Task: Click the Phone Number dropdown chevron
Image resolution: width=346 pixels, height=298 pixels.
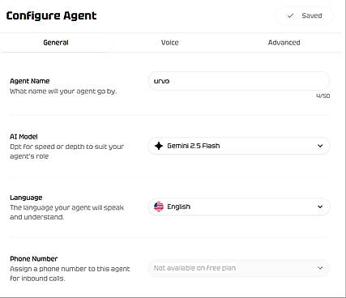Action: [320, 268]
